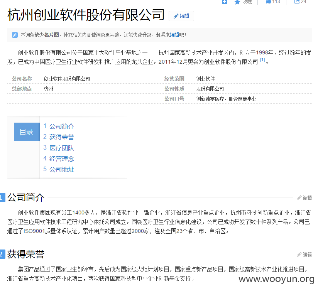
Task: Click the 名片图 bold text in the notice
Action: pos(51,35)
